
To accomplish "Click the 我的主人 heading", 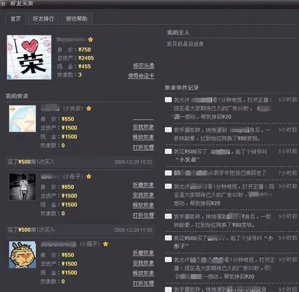I will click(x=178, y=33).
